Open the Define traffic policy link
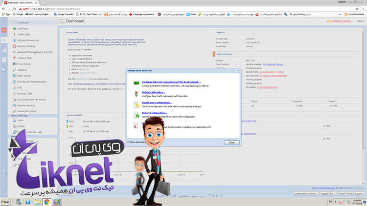 (154, 92)
